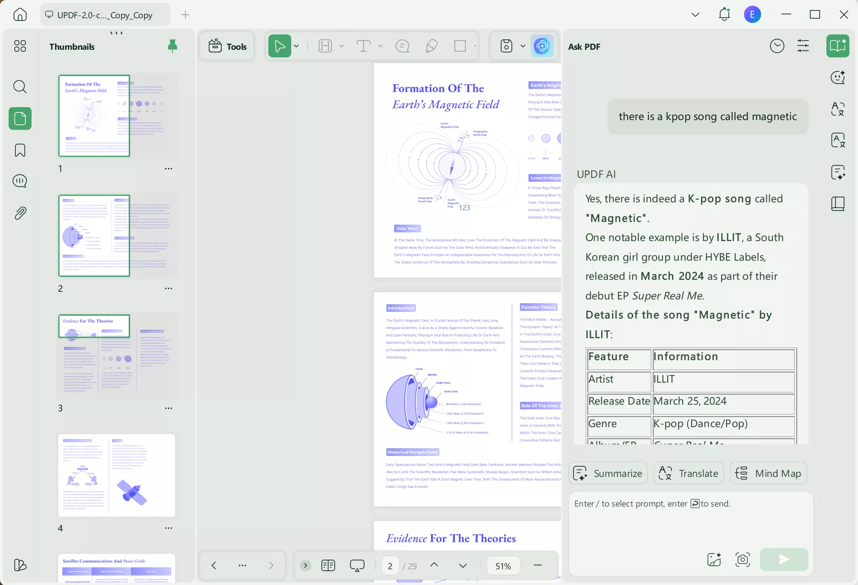
Task: Attach an image to the prompt
Action: 714,559
